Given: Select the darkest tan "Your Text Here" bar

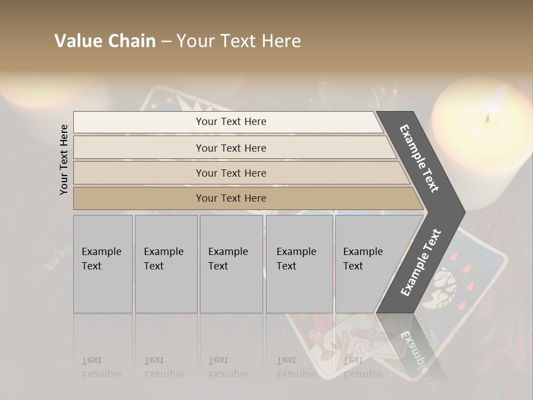Looking at the screenshot, I should click(x=230, y=198).
